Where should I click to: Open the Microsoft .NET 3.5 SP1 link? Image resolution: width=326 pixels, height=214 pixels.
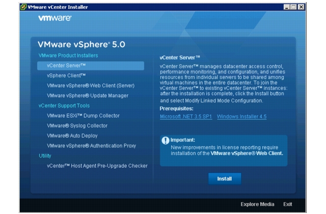coord(186,117)
